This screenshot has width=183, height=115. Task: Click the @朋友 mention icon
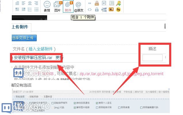tap(78, 6)
